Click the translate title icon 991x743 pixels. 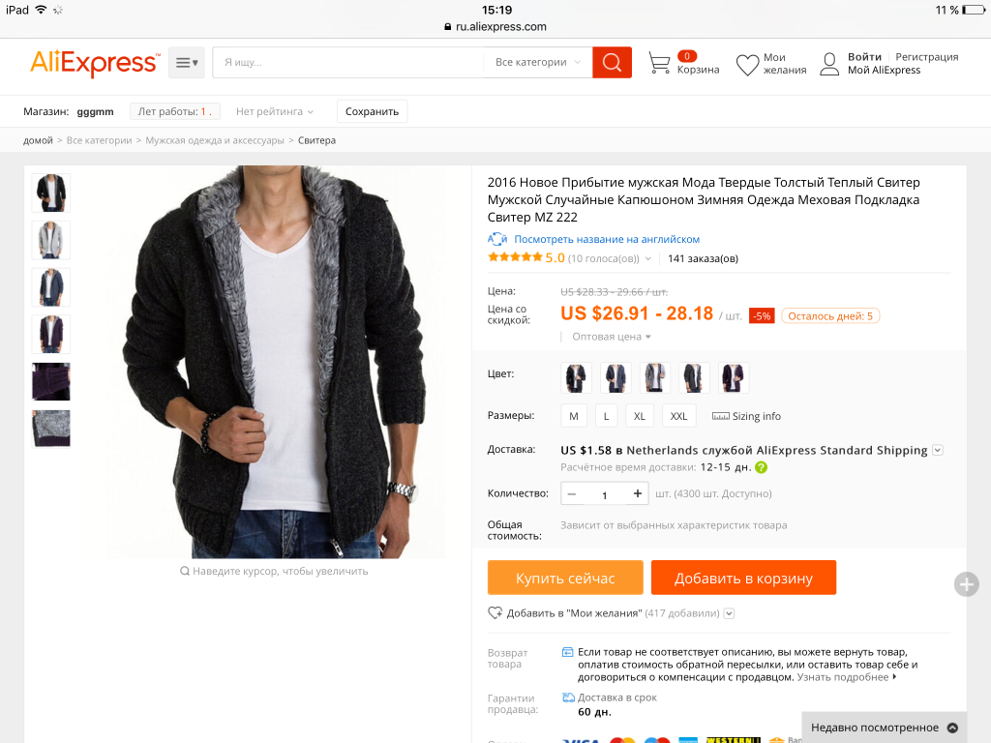pyautogui.click(x=497, y=239)
